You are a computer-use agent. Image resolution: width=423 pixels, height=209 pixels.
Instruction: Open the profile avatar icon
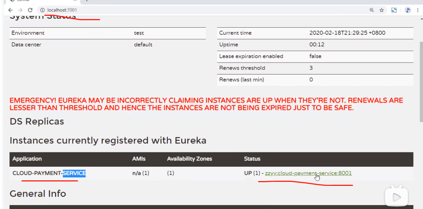(x=408, y=10)
